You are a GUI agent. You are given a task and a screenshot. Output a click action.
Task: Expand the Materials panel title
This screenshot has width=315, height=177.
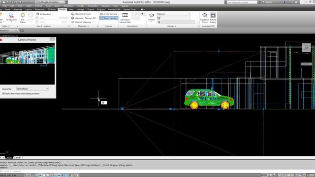click(x=83, y=26)
